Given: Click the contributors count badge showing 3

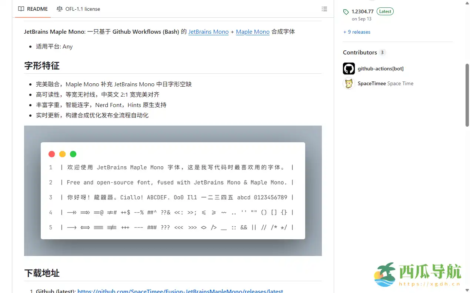Looking at the screenshot, I should [x=382, y=53].
